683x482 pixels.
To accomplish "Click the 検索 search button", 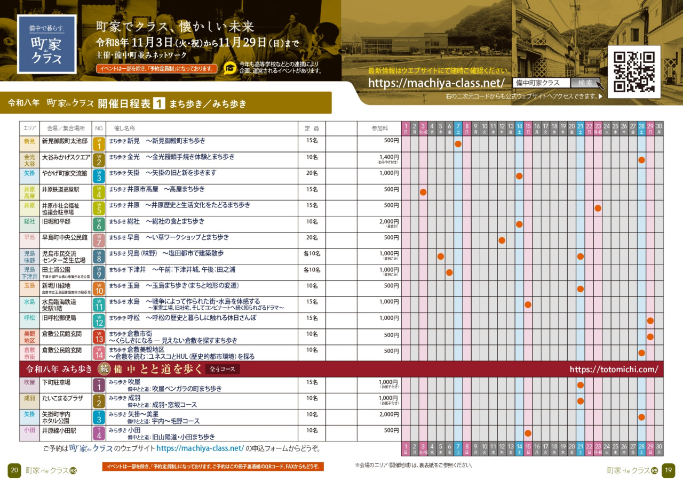I will pos(585,83).
